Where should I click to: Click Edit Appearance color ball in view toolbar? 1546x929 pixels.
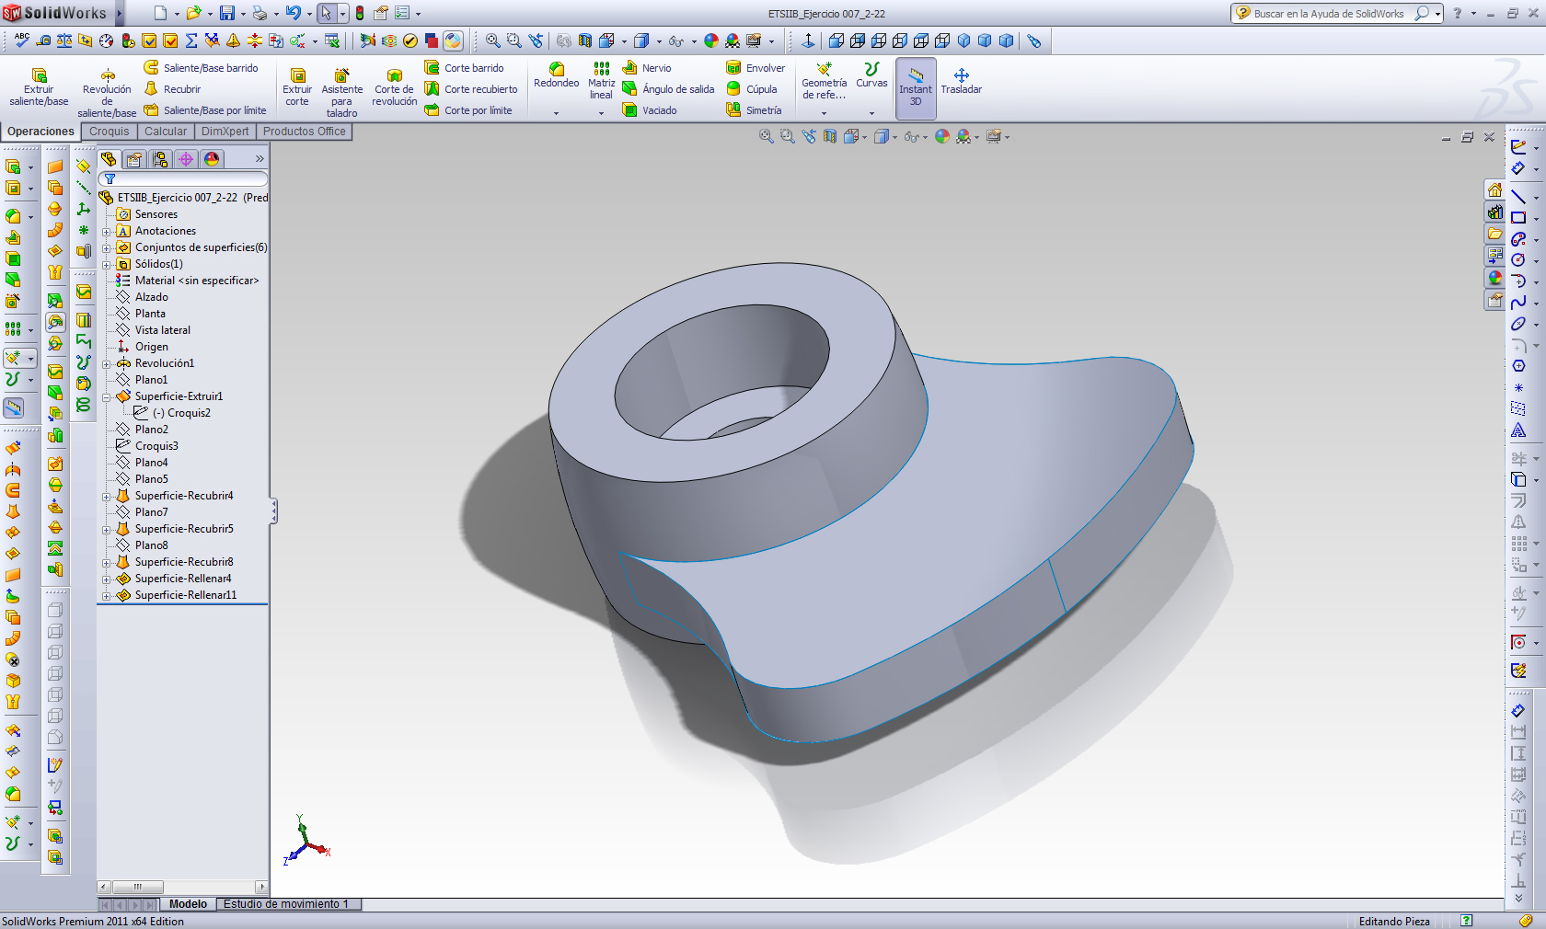(x=942, y=136)
